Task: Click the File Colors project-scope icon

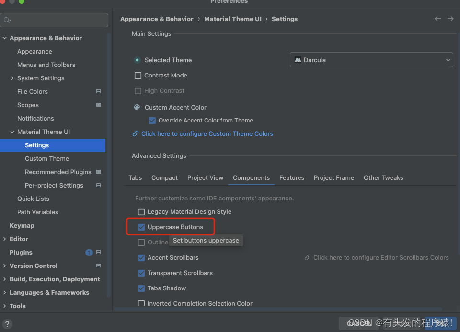Action: (x=99, y=92)
